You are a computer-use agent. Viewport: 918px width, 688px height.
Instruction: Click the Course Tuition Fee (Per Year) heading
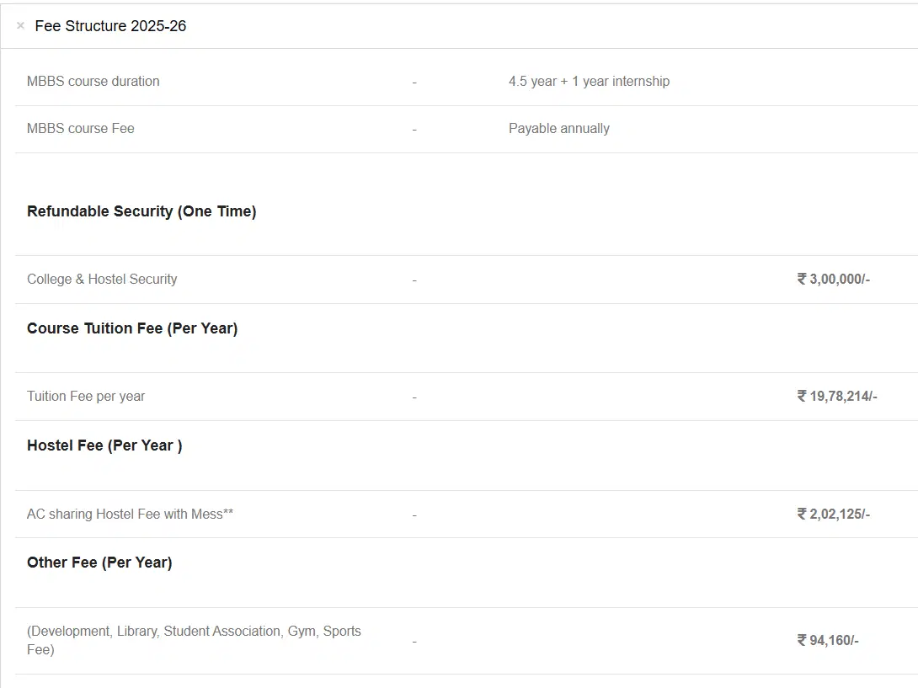[132, 328]
